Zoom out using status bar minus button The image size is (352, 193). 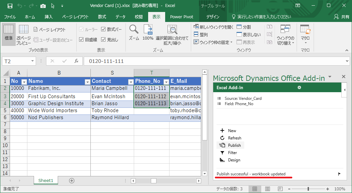290,189
